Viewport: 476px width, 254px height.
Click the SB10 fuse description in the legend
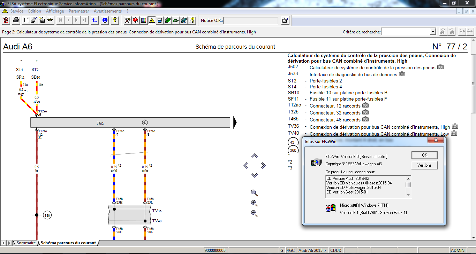tap(348, 93)
